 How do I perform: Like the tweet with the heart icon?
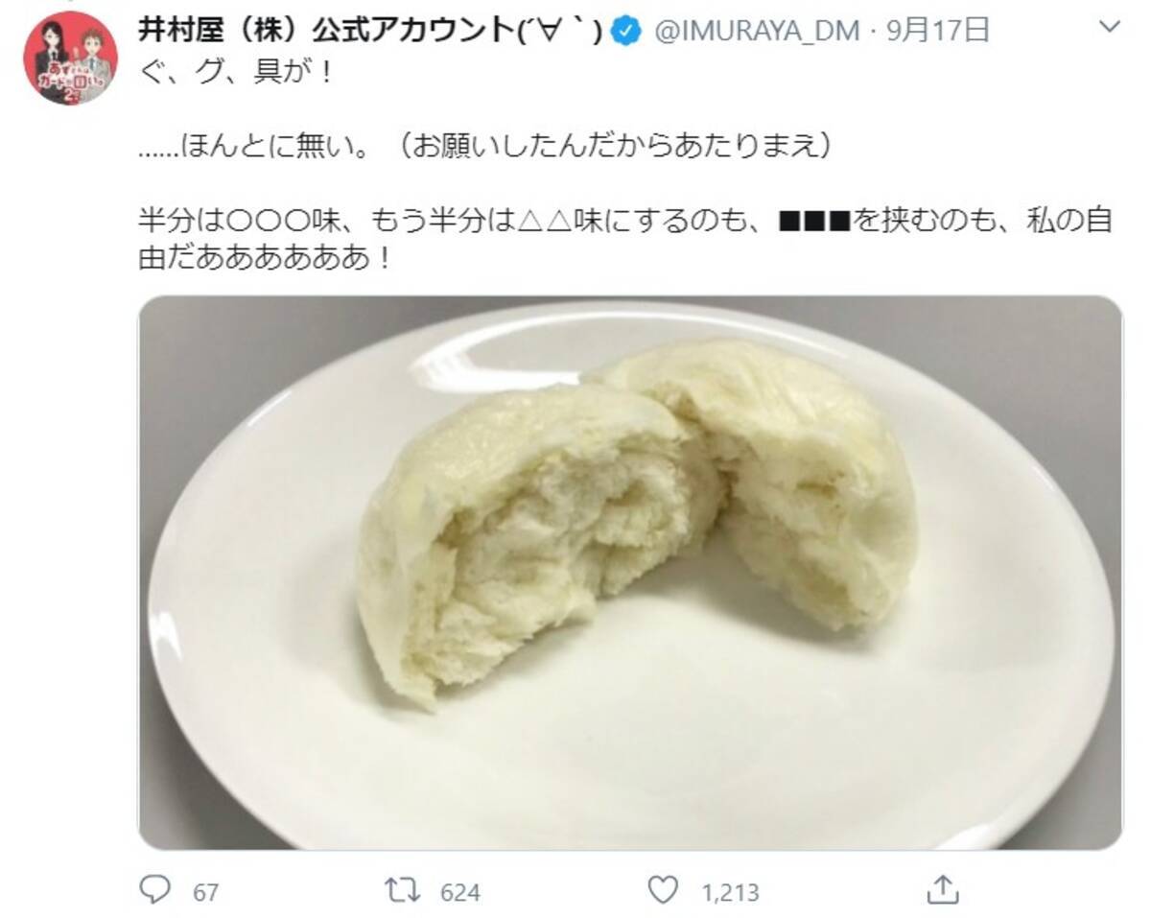662,890
